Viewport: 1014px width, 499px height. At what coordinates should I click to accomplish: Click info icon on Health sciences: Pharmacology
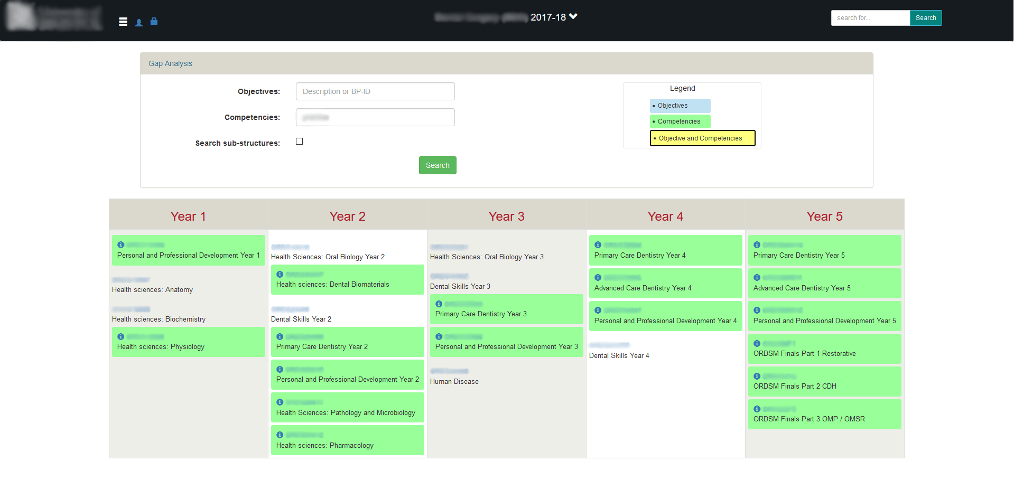(280, 435)
